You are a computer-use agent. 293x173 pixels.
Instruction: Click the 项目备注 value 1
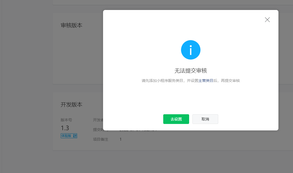[x=121, y=139]
